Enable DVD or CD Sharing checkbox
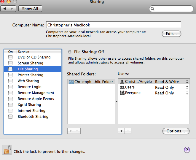 (x=10, y=57)
